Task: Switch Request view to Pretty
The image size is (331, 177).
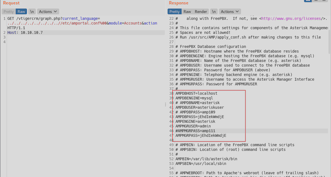Action: (9, 12)
